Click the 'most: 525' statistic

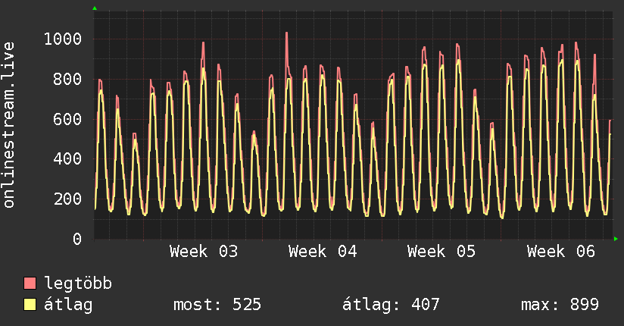217,305
